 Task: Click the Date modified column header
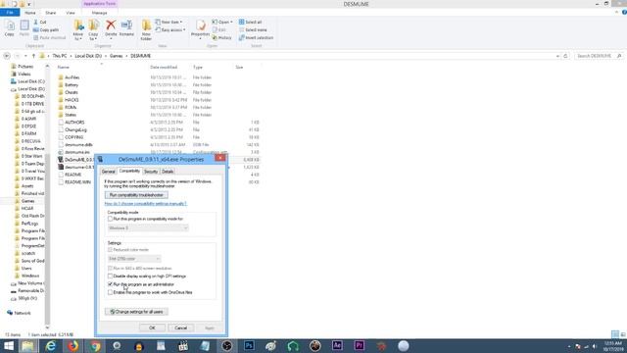[164, 68]
